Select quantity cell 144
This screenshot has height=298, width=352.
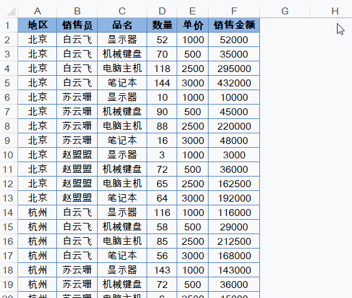162,83
